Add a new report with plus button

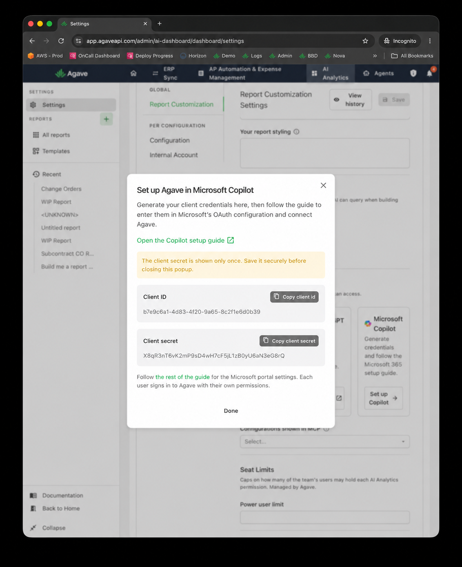106,119
